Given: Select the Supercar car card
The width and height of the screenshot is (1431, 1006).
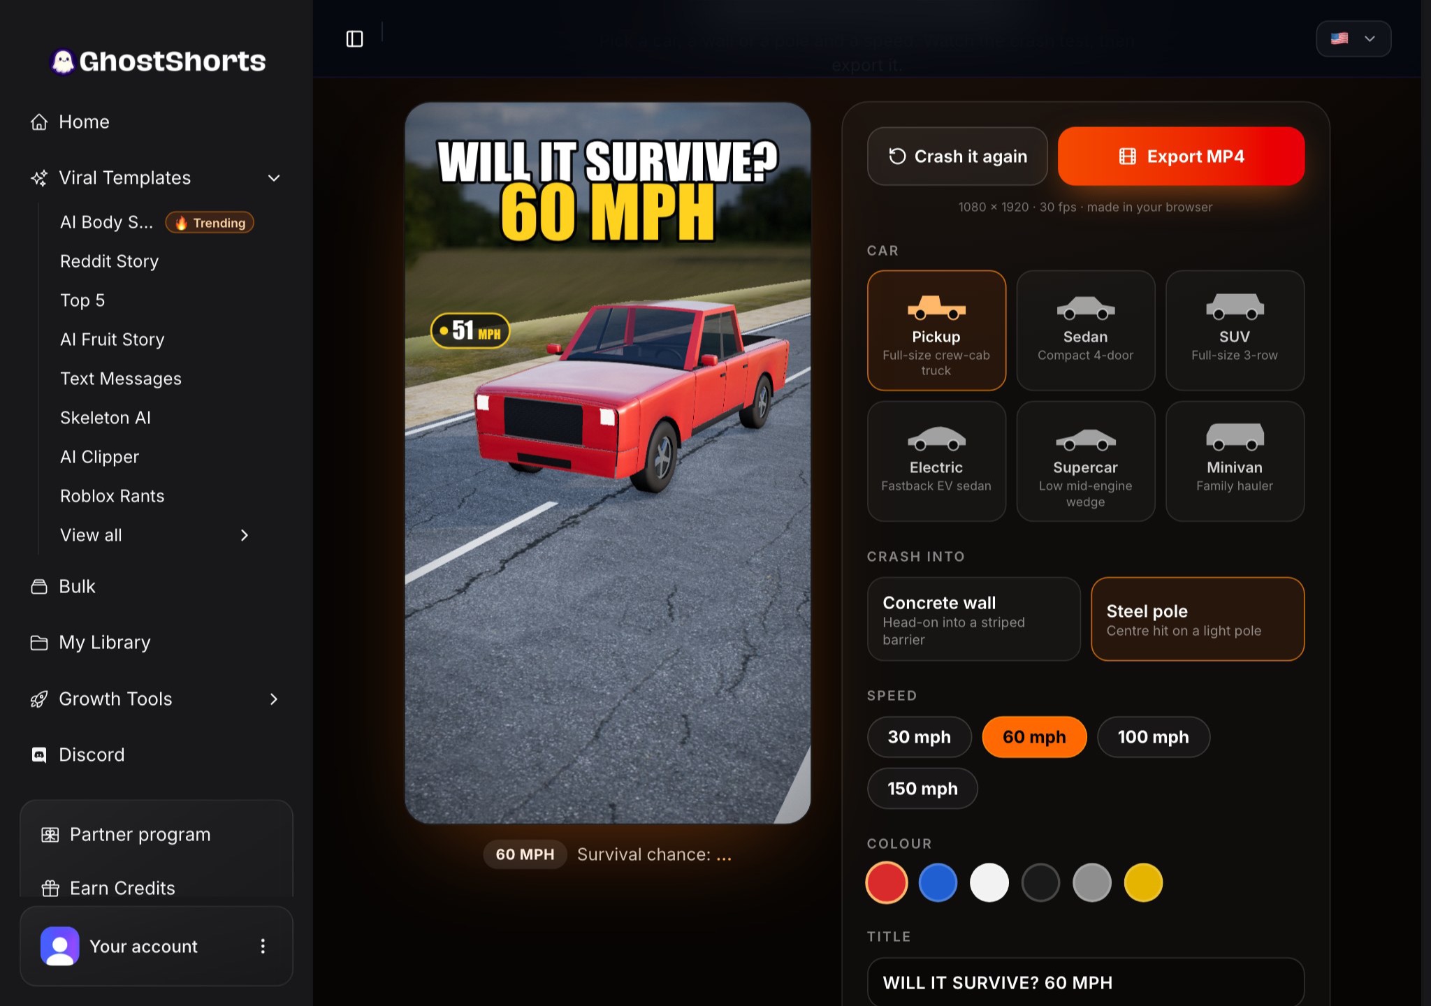Looking at the screenshot, I should 1086,461.
